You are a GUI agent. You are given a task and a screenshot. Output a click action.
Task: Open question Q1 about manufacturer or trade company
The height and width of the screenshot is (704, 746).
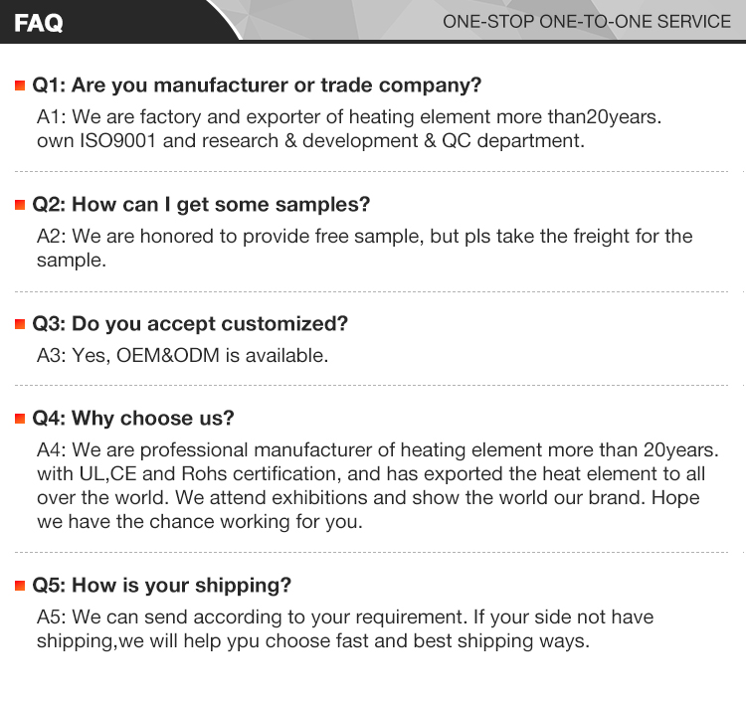[257, 86]
